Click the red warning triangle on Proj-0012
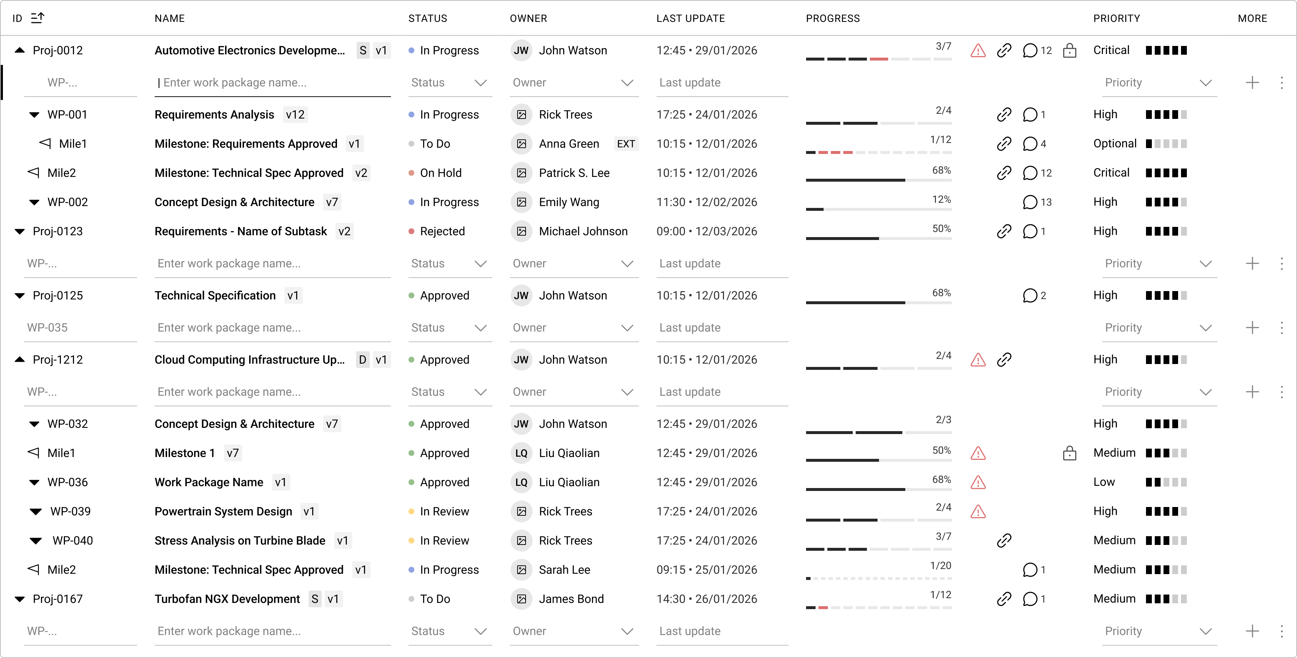Image resolution: width=1297 pixels, height=658 pixels. click(x=978, y=50)
